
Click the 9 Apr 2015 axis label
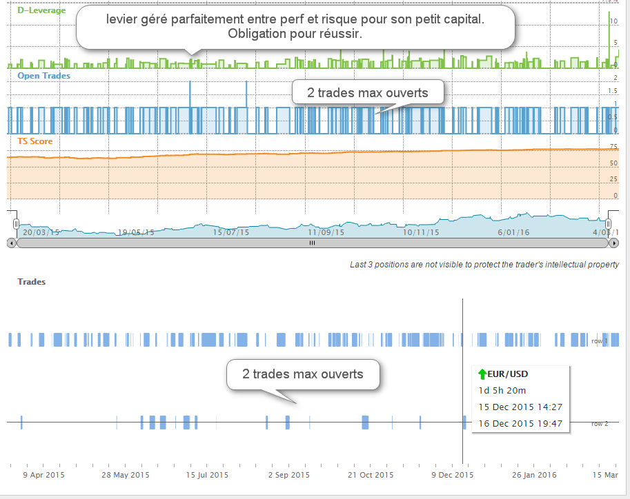point(43,474)
